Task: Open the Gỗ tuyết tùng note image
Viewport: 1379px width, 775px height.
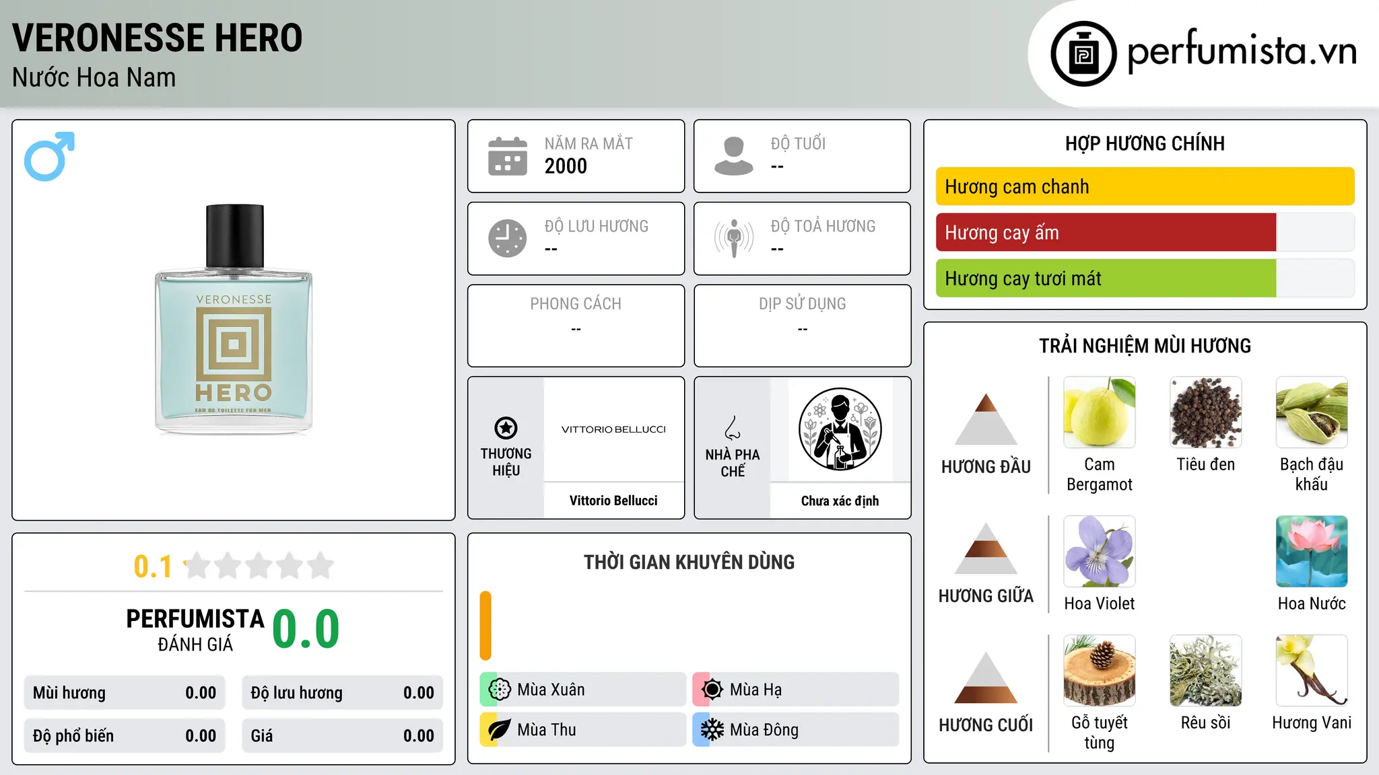Action: (1100, 671)
